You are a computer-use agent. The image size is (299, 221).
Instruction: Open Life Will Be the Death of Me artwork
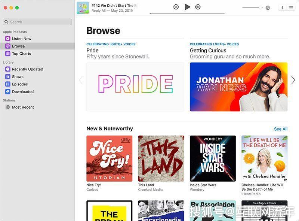click(x=265, y=158)
